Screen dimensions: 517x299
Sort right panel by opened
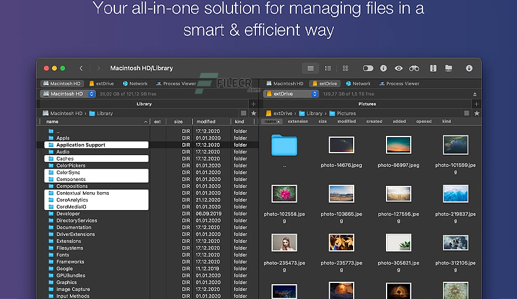tap(424, 121)
